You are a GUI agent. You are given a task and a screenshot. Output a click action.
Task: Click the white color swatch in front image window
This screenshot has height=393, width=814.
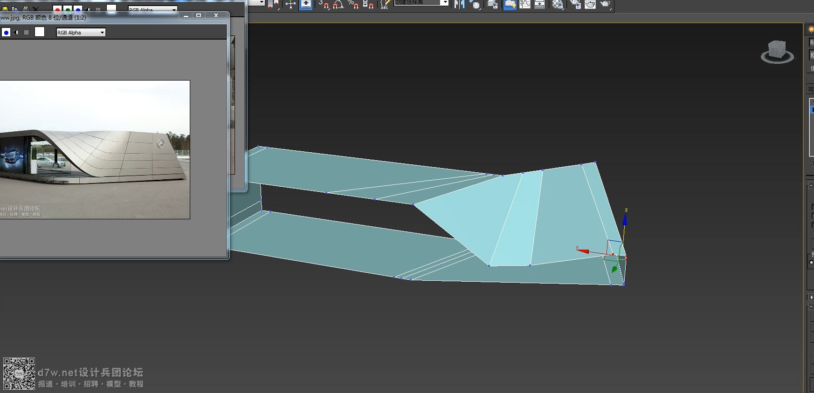(40, 32)
